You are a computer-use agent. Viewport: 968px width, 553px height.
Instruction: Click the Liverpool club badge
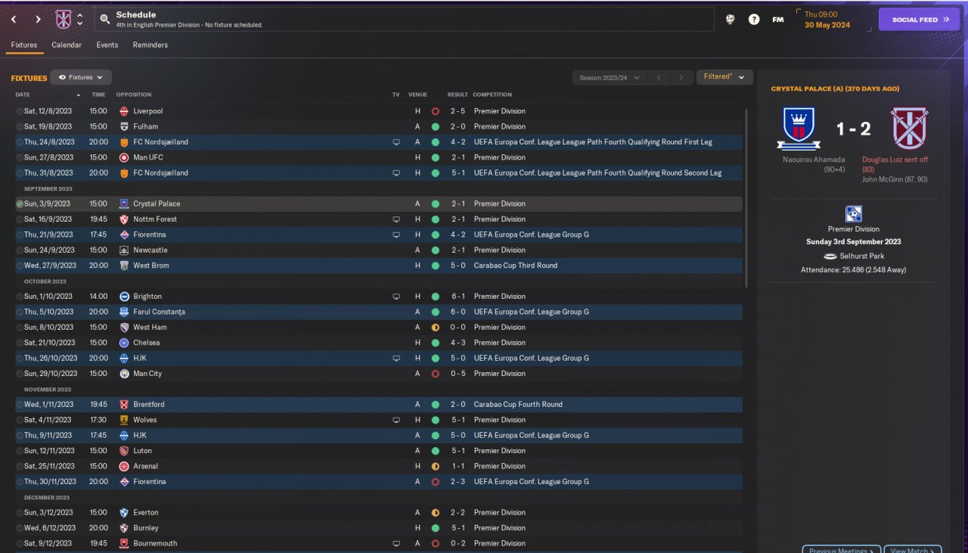[x=124, y=111]
